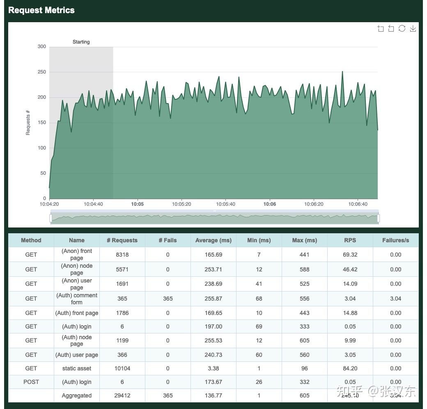Click the mini chart preview in the range slider
The image size is (427, 409).
(214, 218)
